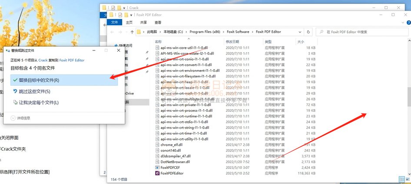Click the chrome_elf.dll file icon
Screen dimensions: 411x184
click(157, 144)
